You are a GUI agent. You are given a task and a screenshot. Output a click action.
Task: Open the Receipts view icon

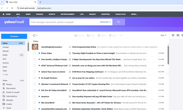[x=4, y=100]
